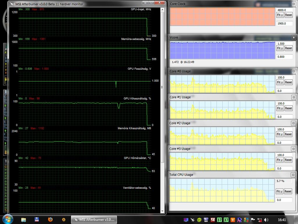
Task: Click Fit y on Core Clock graph
Action: point(280,15)
